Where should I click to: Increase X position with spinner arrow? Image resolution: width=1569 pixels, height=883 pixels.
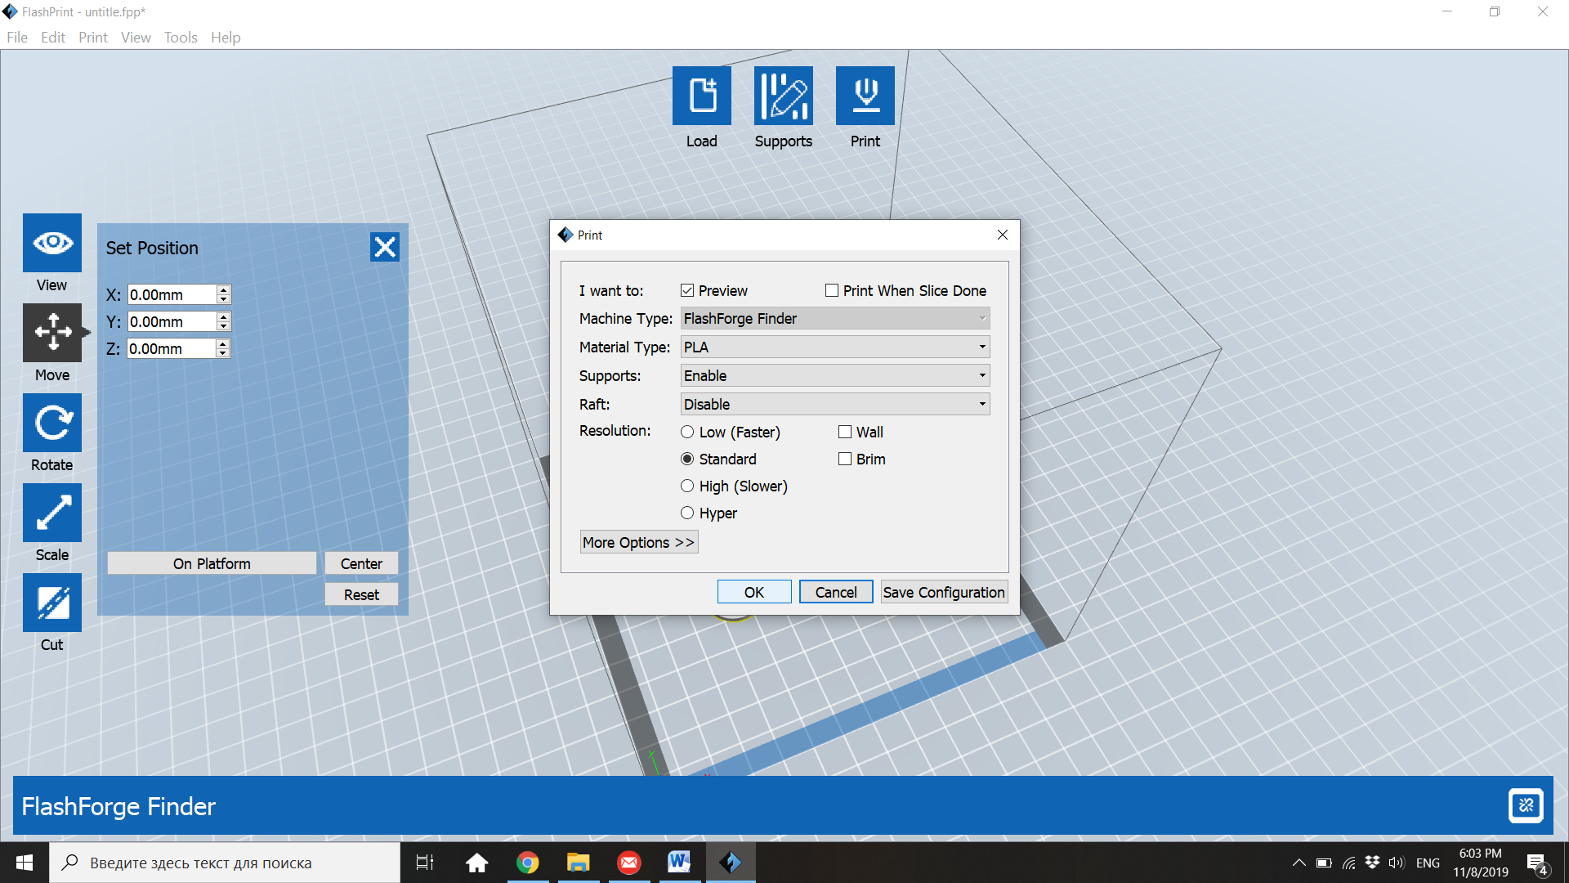click(223, 289)
